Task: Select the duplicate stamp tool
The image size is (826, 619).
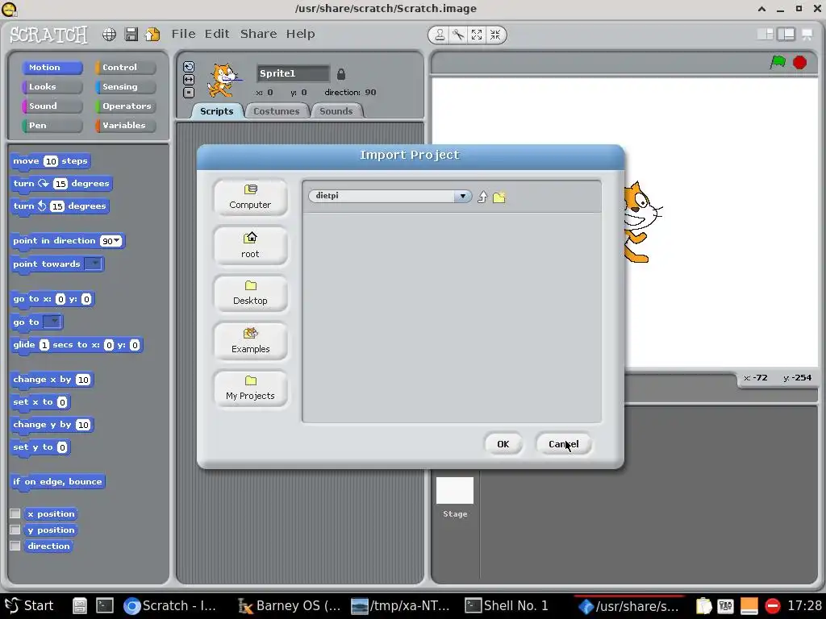Action: point(440,35)
